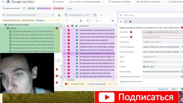
Task: Expand the violations bar chevron
Action: pyautogui.click(x=115, y=84)
